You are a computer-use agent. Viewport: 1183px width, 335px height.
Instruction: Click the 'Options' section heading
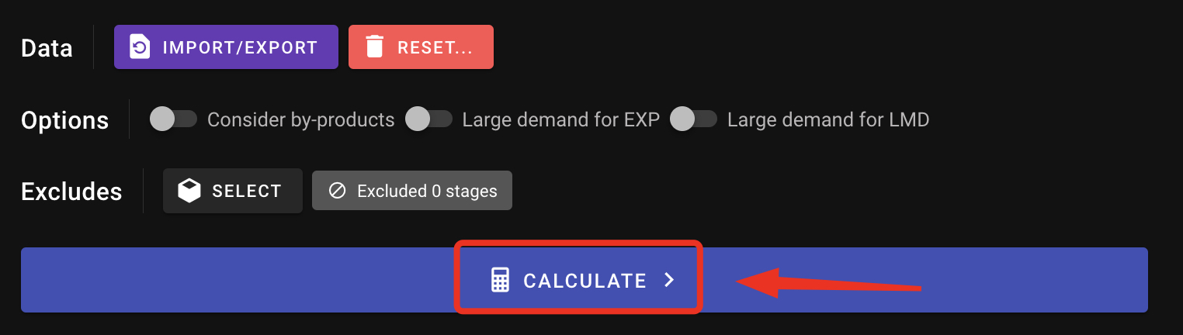[x=64, y=120]
